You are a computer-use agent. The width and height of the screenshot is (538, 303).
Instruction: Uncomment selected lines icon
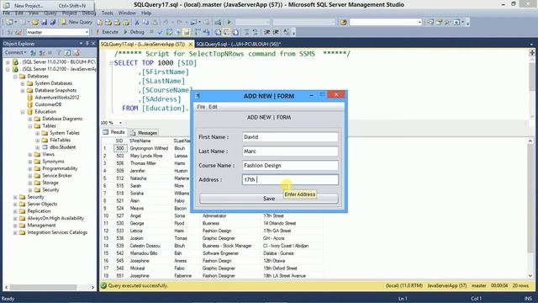(255, 32)
